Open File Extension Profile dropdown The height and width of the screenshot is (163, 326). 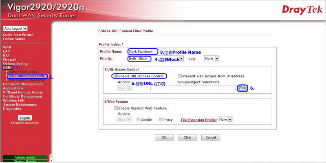225,119
